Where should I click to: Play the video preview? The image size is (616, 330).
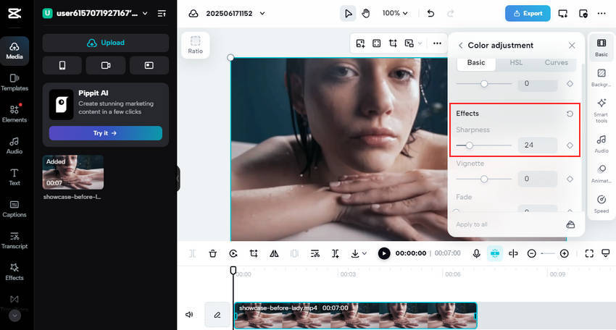[x=384, y=253]
